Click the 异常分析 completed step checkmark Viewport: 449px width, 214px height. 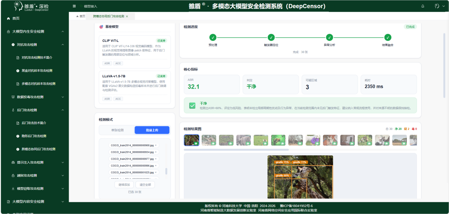329,37
